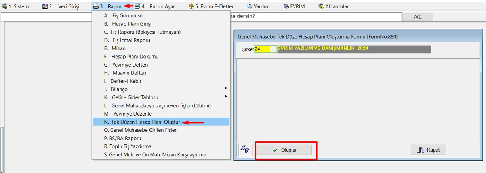486x173 pixels.
Task: Click the Oluştur button
Action: coord(284,150)
